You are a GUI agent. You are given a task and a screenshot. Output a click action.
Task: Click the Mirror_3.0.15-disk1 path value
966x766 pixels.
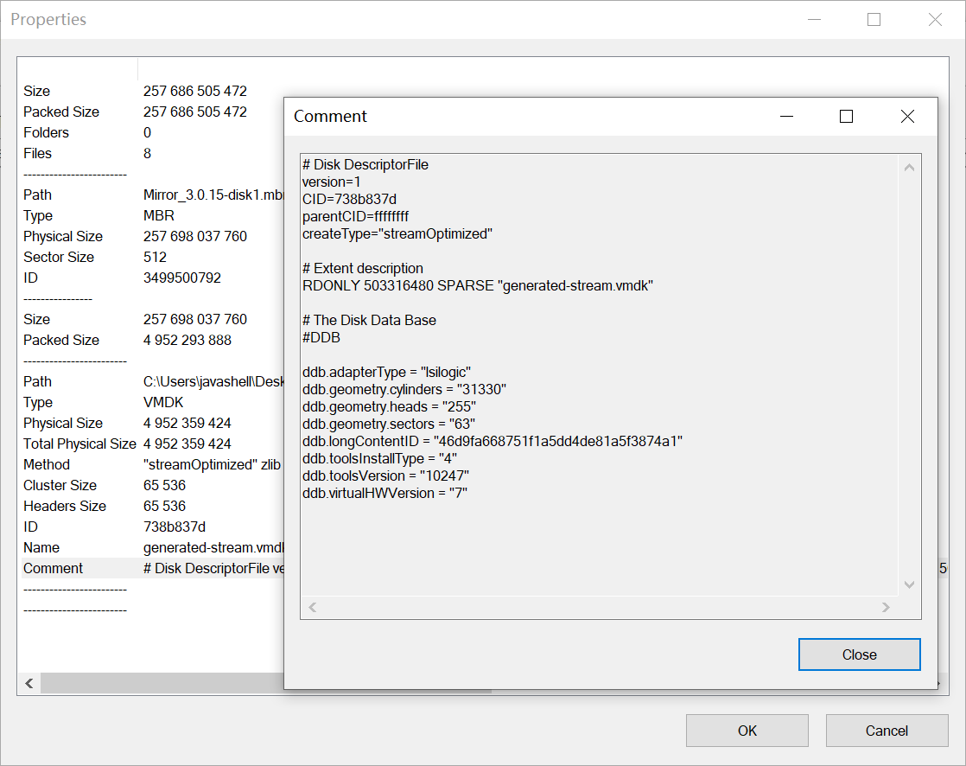213,195
